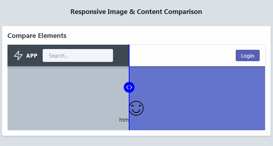The height and width of the screenshot is (146, 273).
Task: Click the 'htm' text label
Action: point(124,120)
